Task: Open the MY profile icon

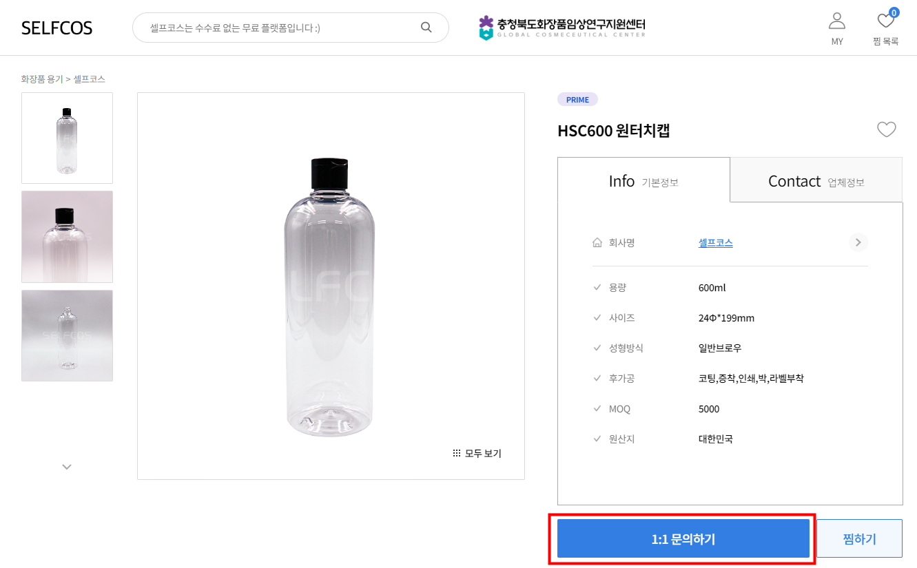Action: [837, 21]
